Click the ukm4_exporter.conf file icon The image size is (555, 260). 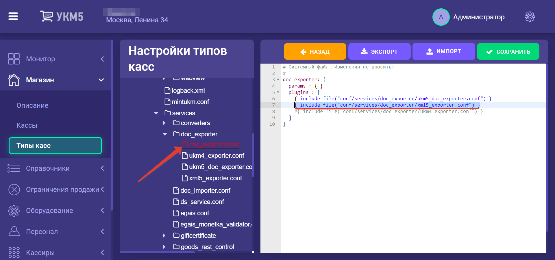point(184,156)
